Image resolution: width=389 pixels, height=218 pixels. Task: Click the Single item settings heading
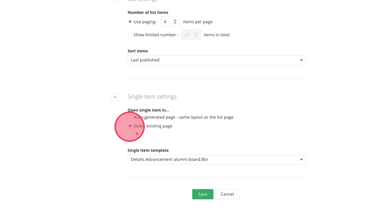[x=152, y=97]
